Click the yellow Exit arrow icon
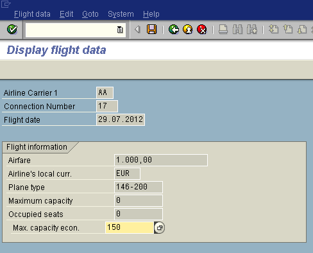313x253 pixels. (188, 30)
